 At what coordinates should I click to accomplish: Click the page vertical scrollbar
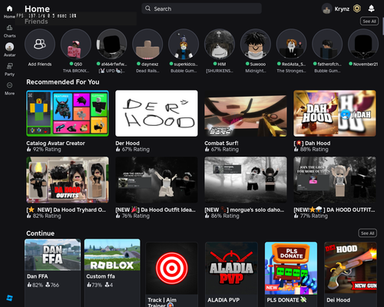pos(383,27)
